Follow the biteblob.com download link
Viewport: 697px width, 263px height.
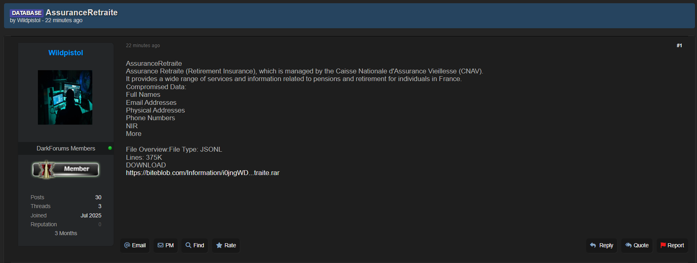coord(202,173)
